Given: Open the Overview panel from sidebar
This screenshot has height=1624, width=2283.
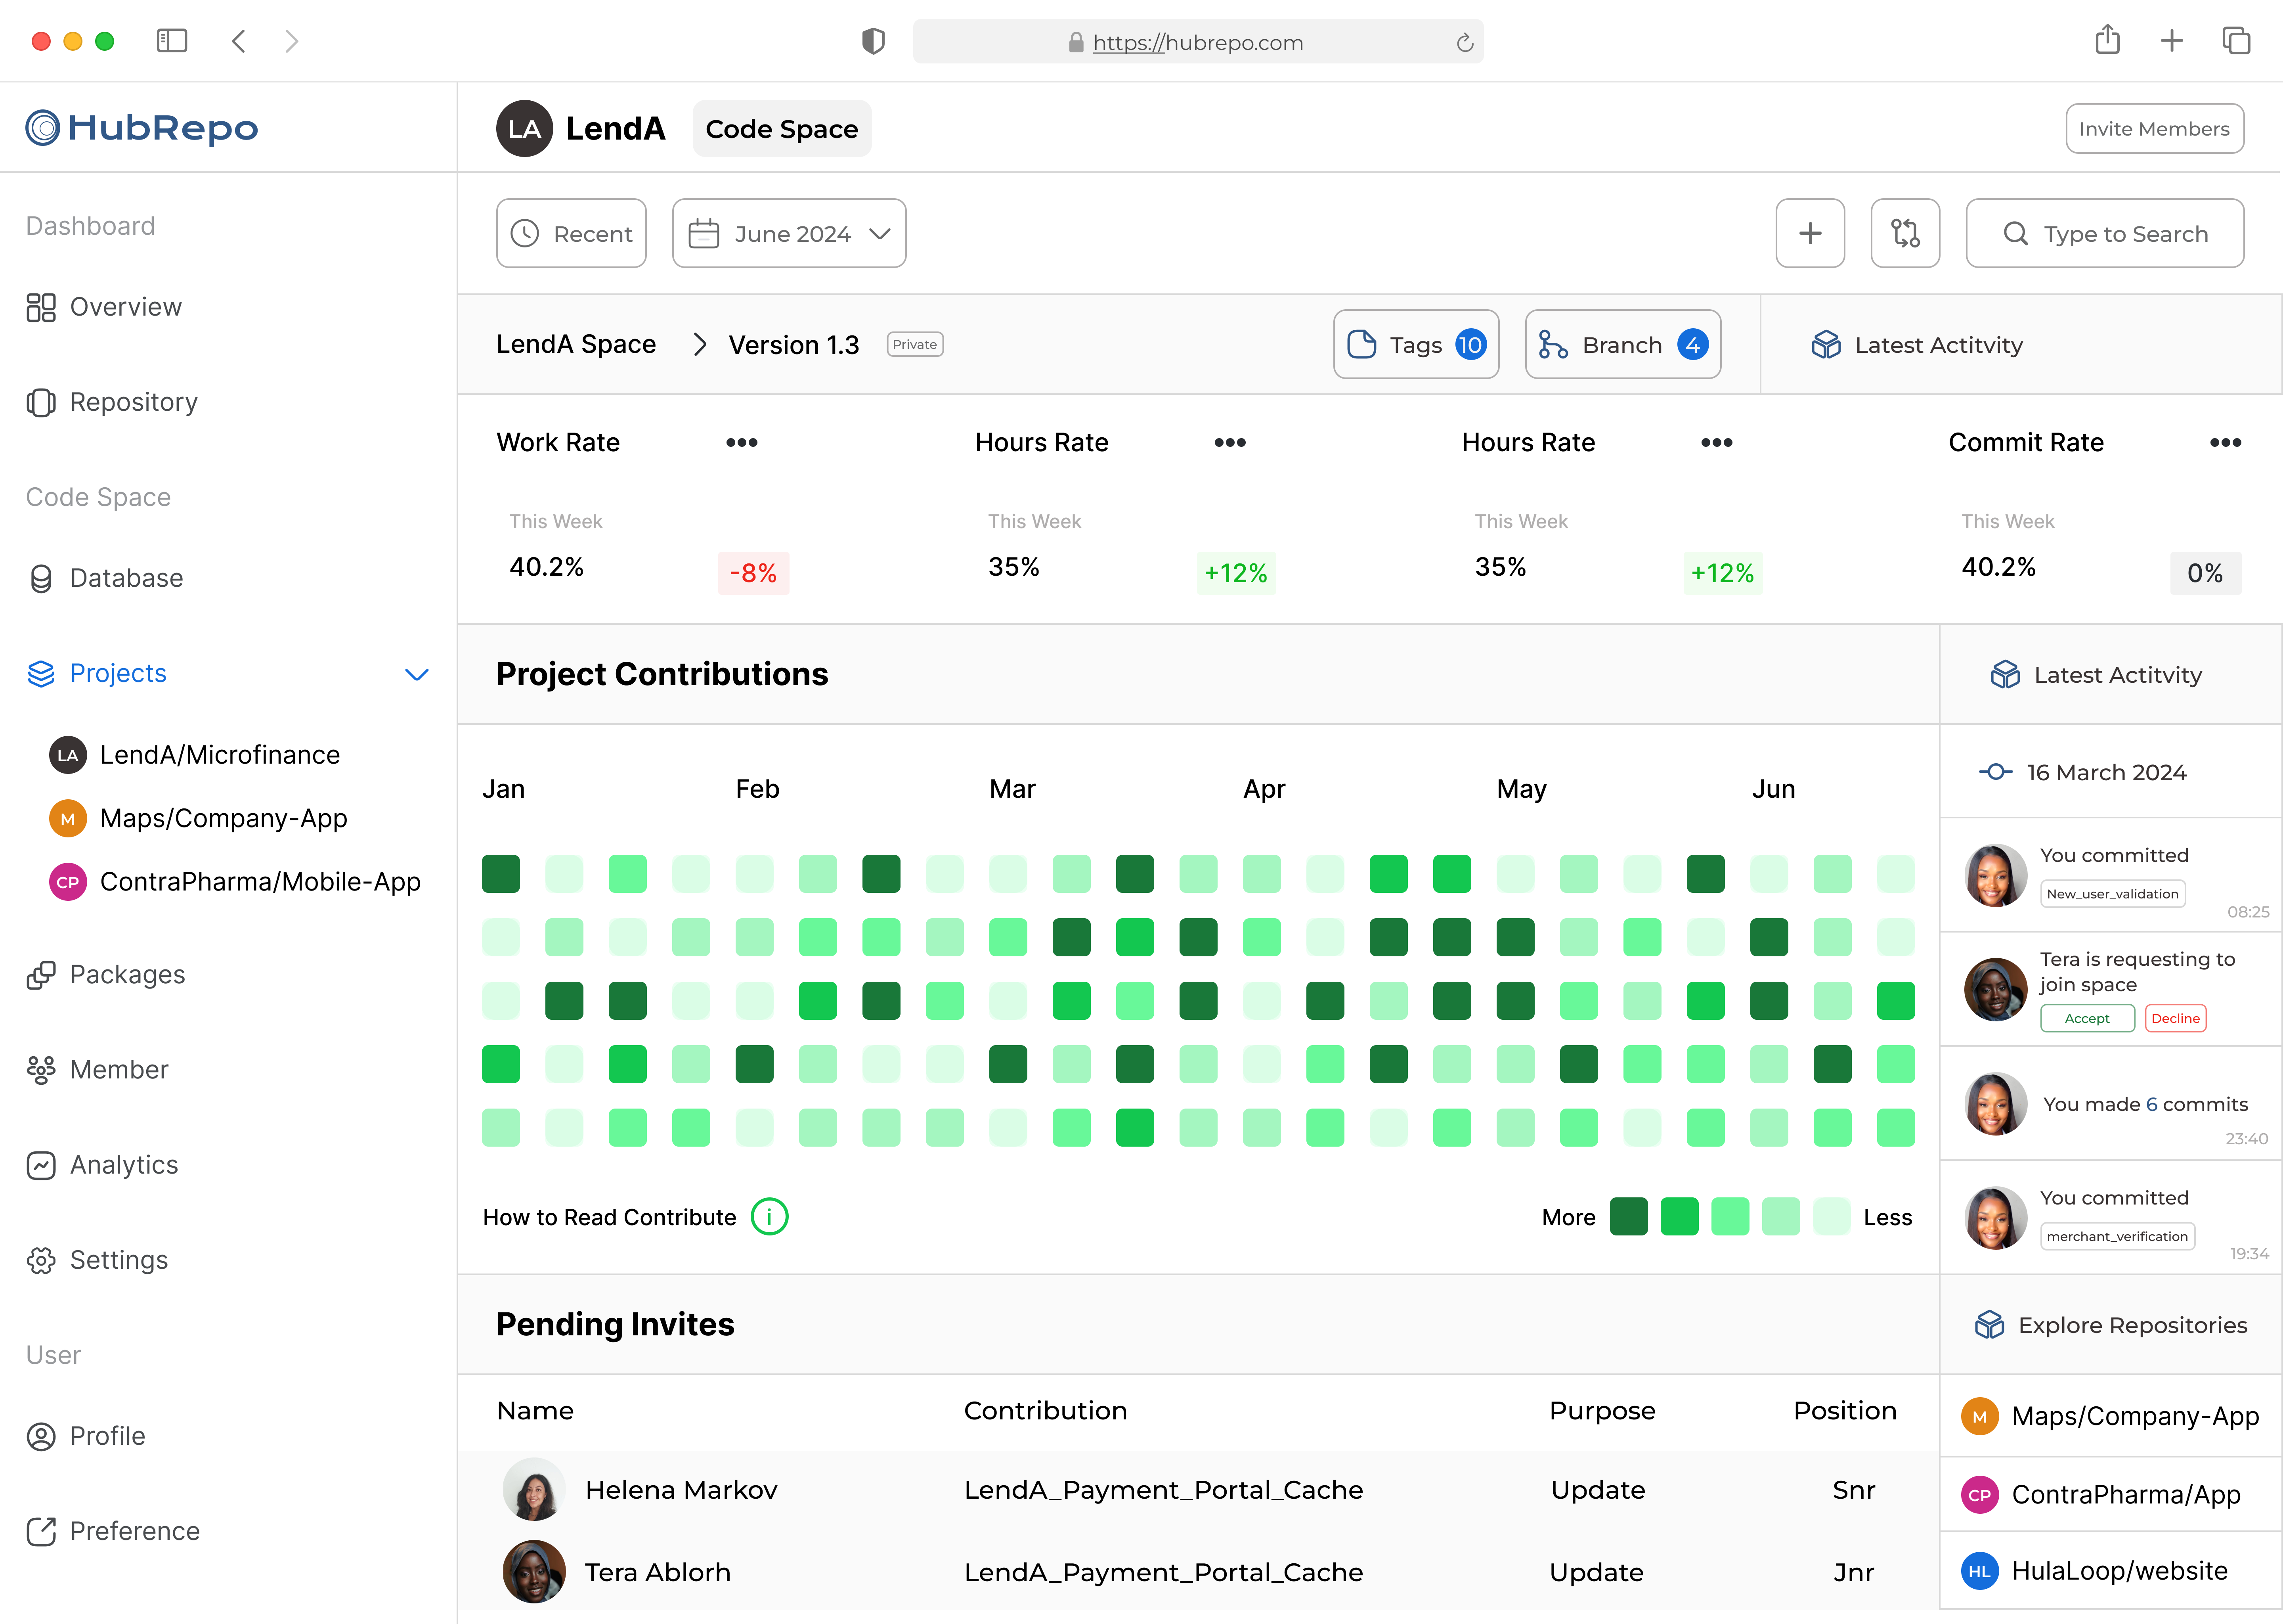Looking at the screenshot, I should [125, 307].
